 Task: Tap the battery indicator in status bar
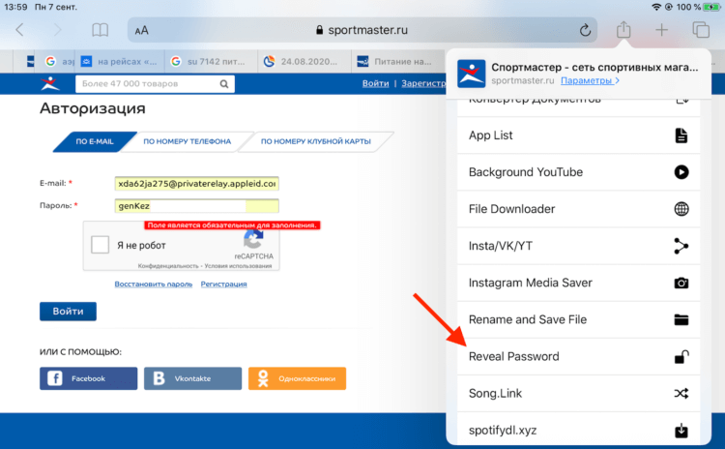click(x=711, y=7)
